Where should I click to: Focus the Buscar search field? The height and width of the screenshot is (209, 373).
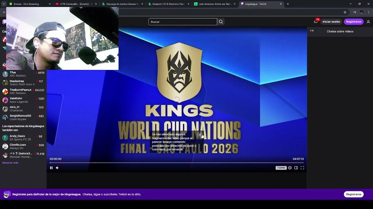pyautogui.click(x=183, y=22)
